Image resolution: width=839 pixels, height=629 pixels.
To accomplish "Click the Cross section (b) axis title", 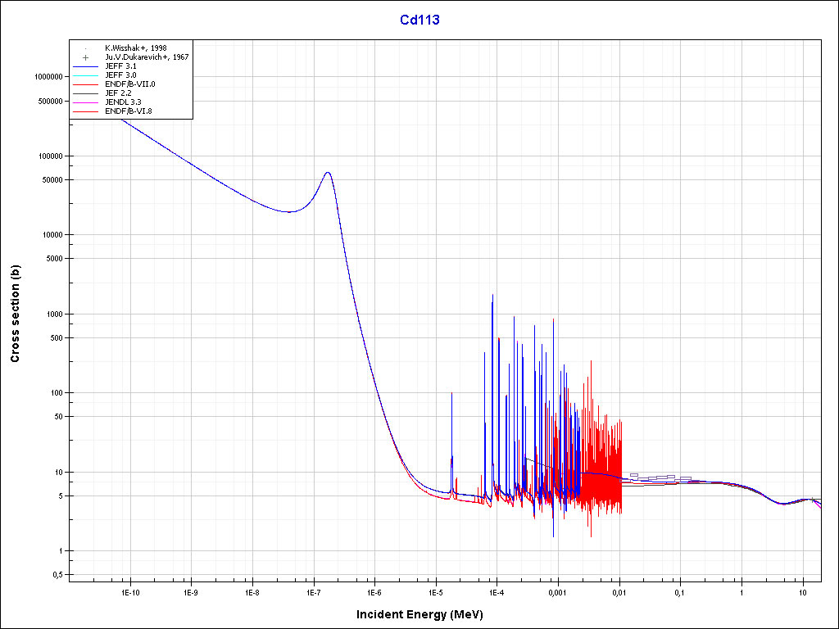I will pos(15,314).
